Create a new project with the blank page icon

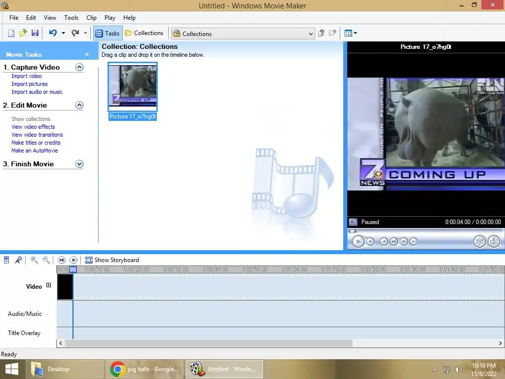(x=11, y=33)
